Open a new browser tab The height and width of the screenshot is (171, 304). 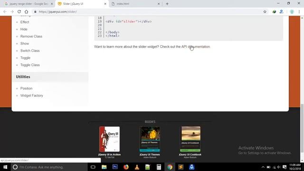(x=167, y=4)
